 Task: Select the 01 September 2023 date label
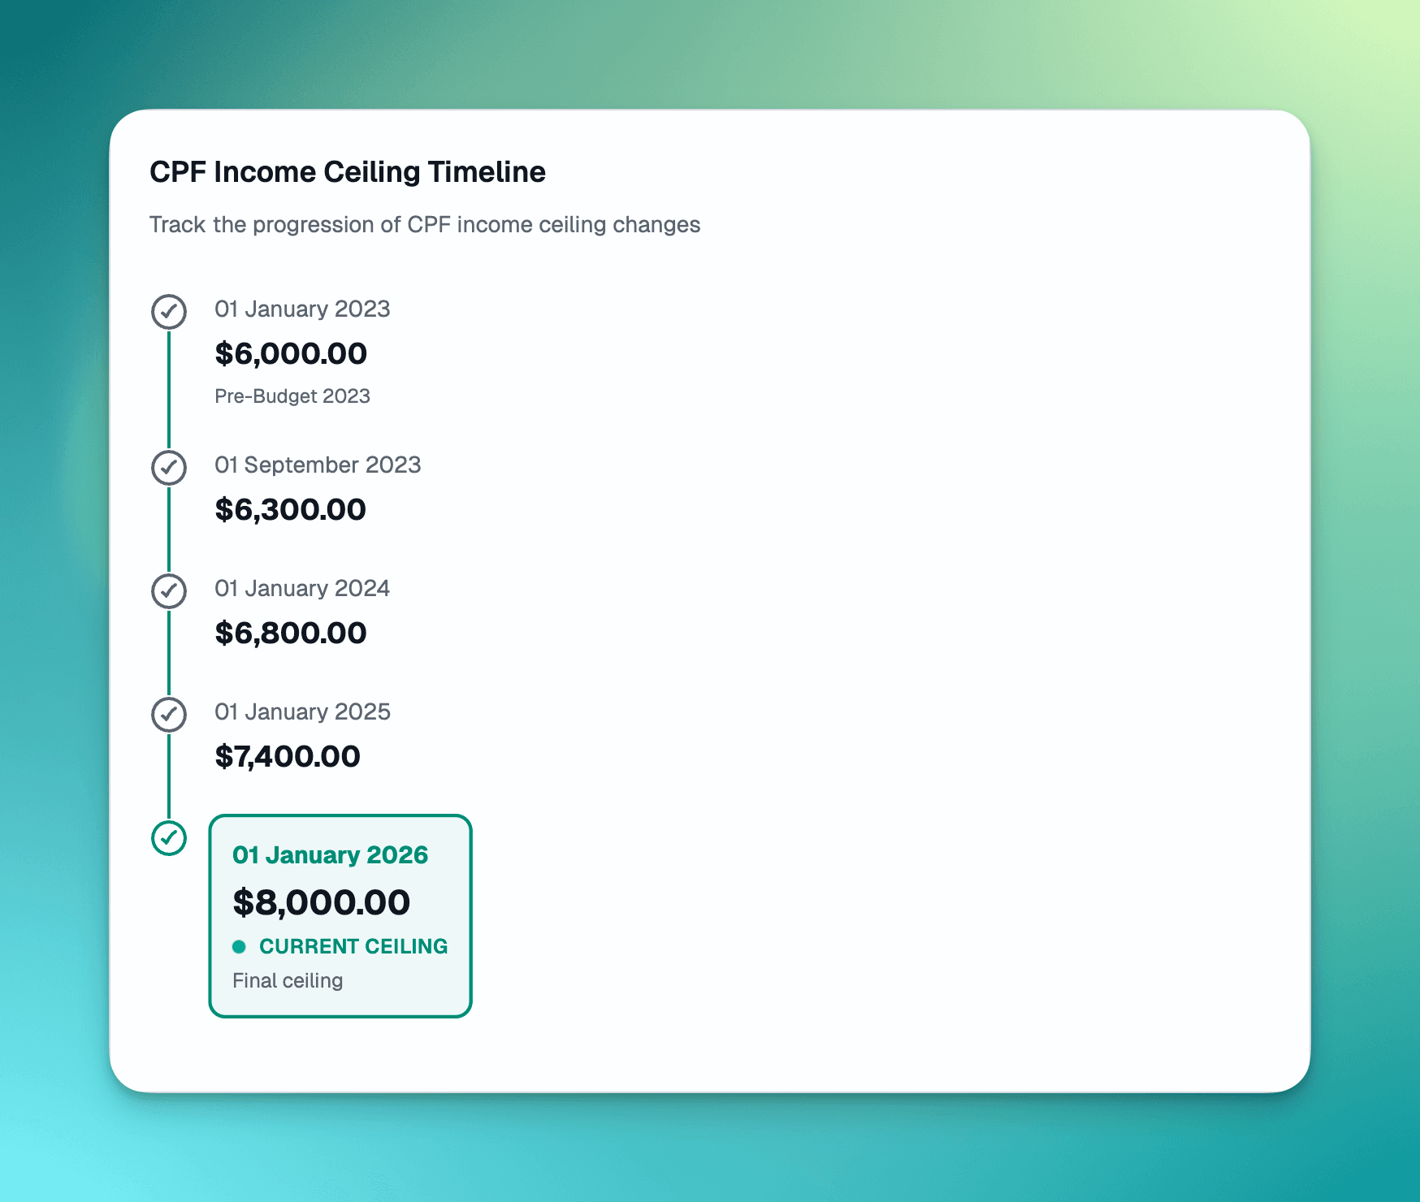point(318,465)
